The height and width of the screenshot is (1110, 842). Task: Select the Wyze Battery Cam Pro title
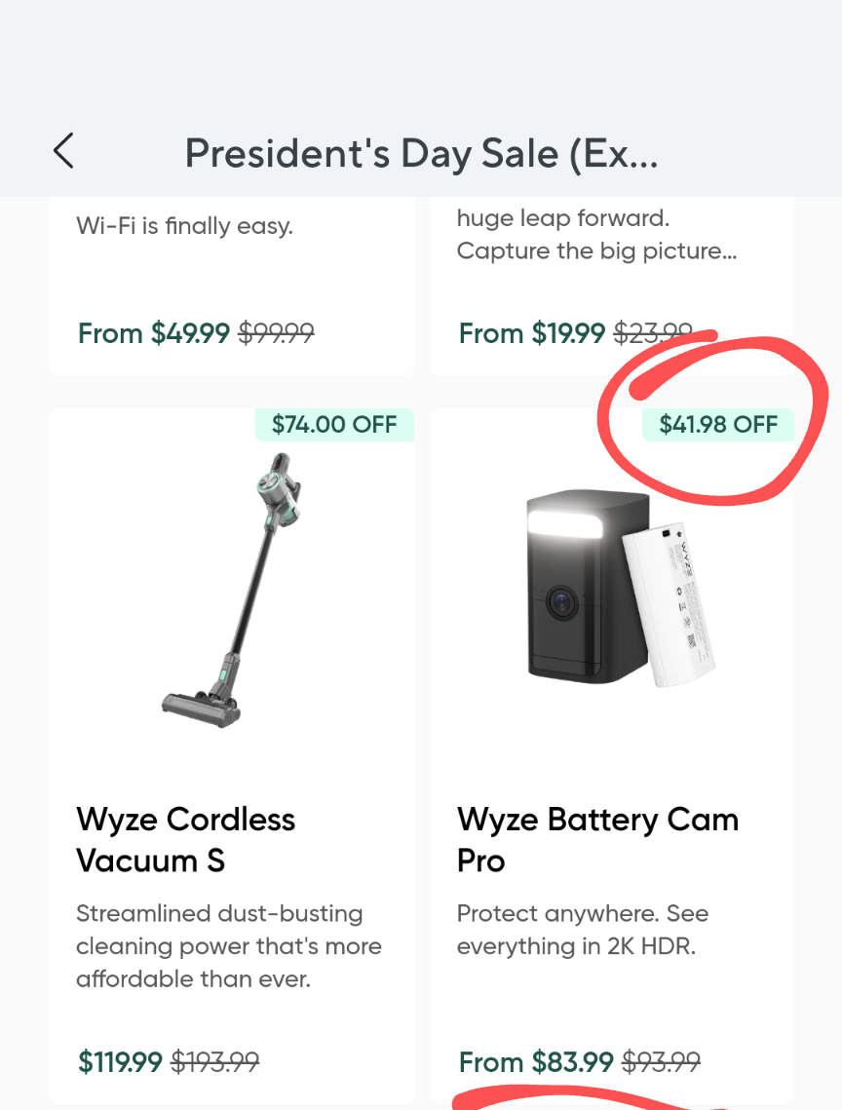[x=597, y=840]
